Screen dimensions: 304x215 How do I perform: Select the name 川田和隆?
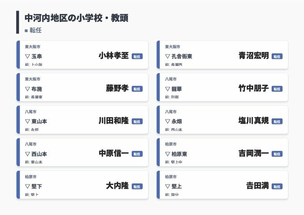pos(114,121)
